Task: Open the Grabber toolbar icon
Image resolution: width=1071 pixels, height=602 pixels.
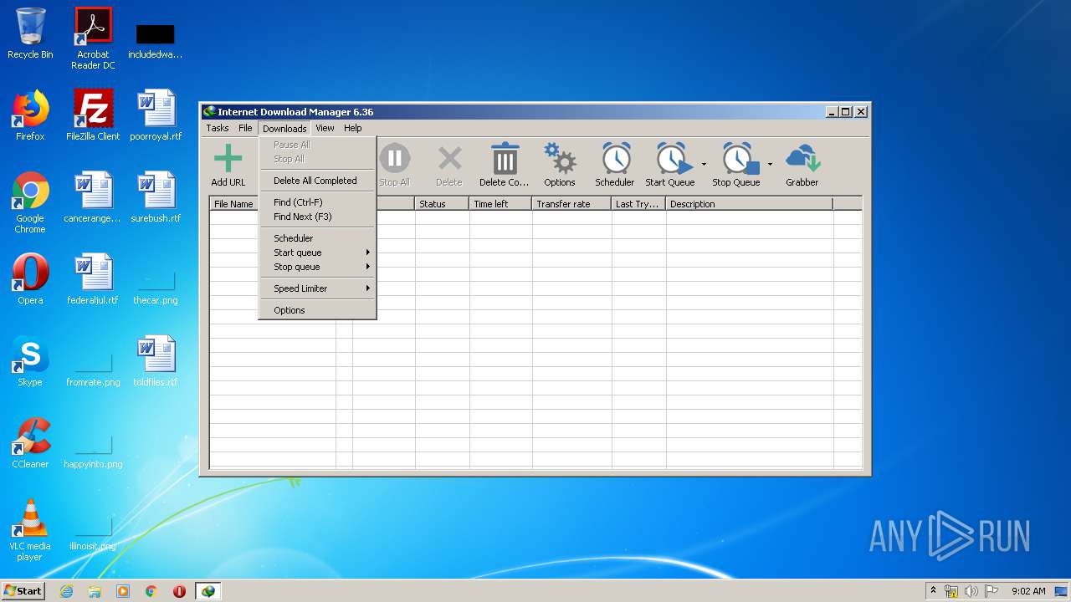Action: pyautogui.click(x=802, y=165)
